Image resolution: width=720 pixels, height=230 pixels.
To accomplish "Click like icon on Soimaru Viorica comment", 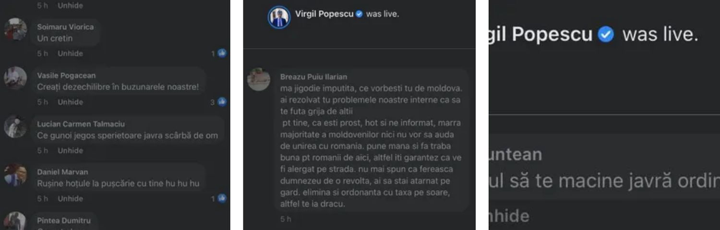I will pos(222,53).
